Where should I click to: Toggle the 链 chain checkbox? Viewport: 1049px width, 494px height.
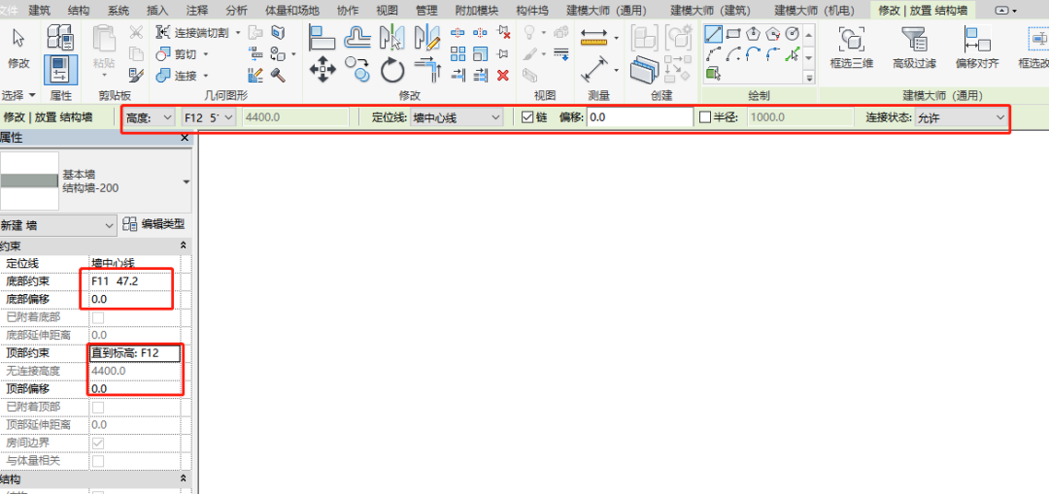click(527, 117)
